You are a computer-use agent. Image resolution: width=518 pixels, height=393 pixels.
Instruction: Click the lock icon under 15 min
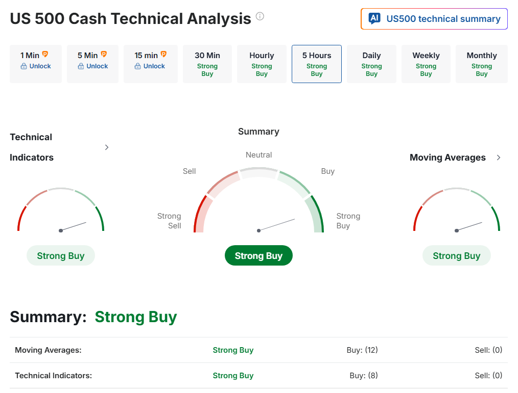[x=137, y=66]
